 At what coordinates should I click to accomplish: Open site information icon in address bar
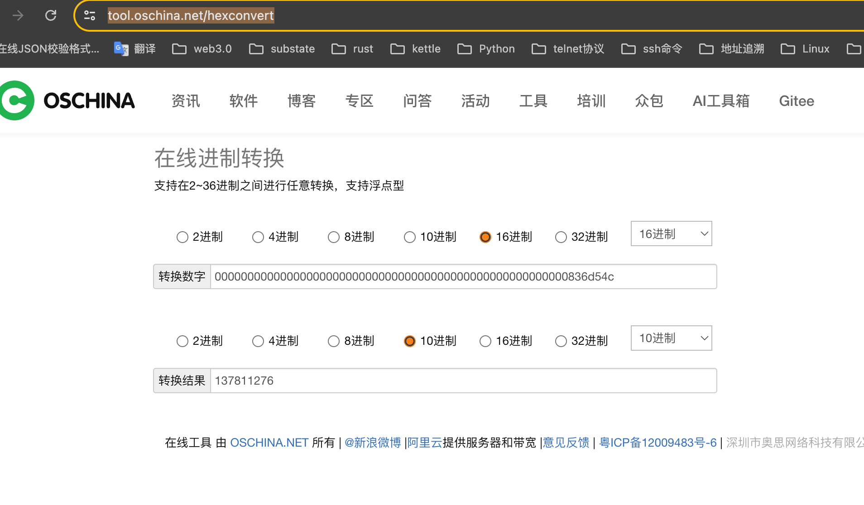[x=90, y=16]
